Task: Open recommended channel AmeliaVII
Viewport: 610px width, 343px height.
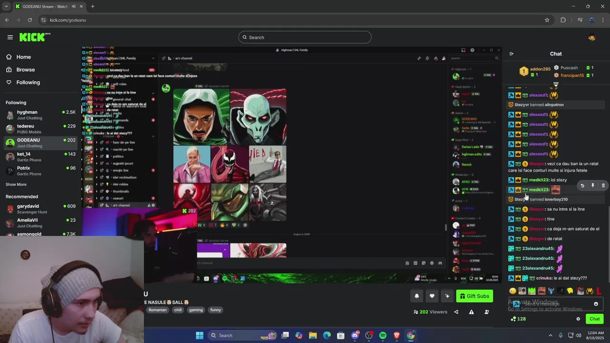Action: [41, 222]
